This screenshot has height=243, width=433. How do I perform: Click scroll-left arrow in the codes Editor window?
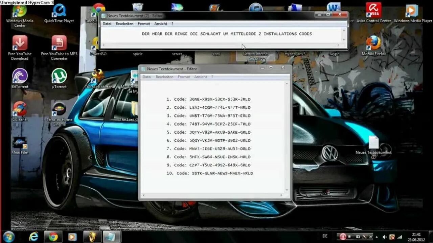click(143, 195)
